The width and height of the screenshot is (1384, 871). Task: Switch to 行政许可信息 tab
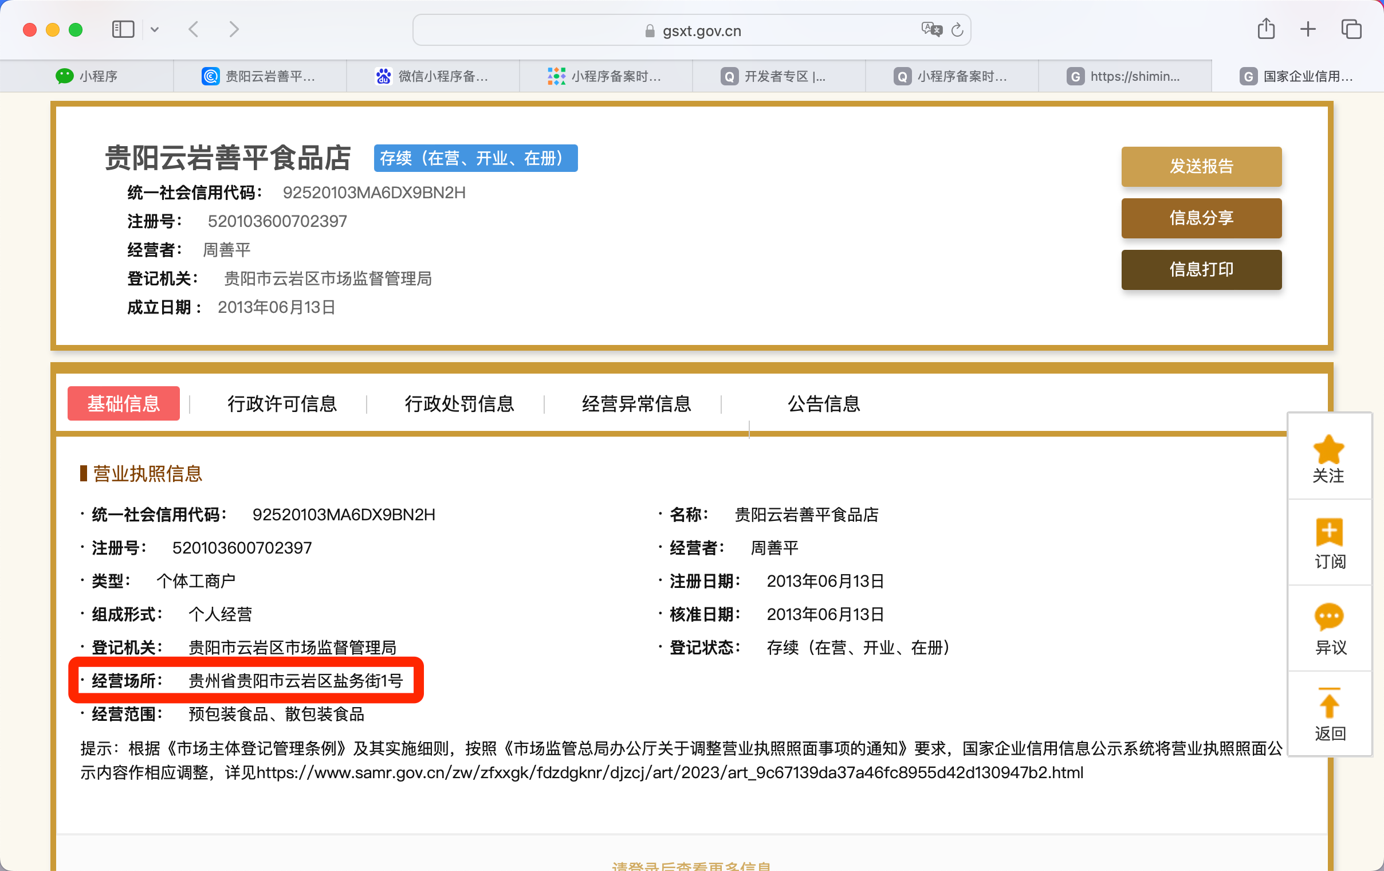(x=282, y=403)
